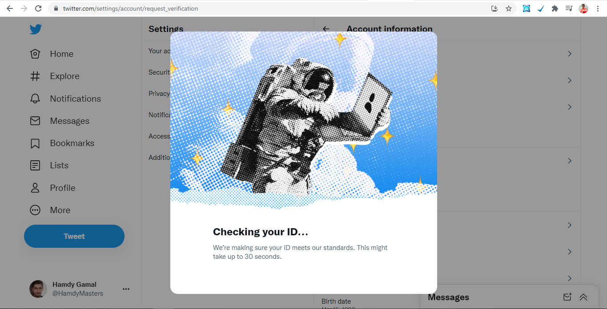Image resolution: width=607 pixels, height=309 pixels.
Task: Open the media control playlist icon
Action: (x=569, y=8)
